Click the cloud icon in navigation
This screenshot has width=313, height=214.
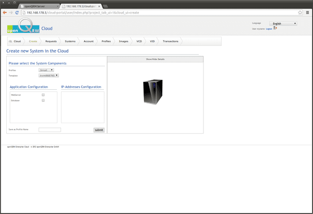(10, 41)
